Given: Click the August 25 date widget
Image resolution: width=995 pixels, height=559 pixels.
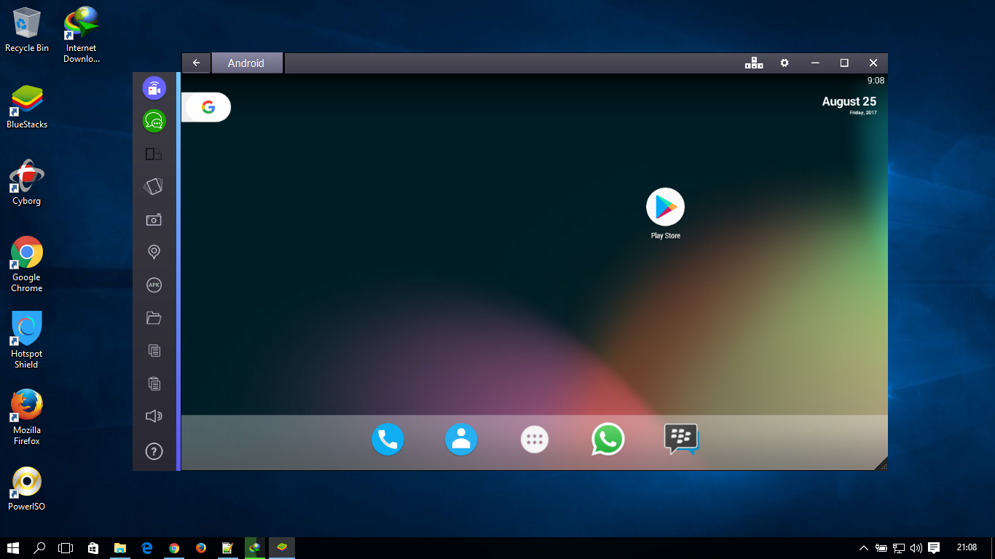Looking at the screenshot, I should click(849, 105).
